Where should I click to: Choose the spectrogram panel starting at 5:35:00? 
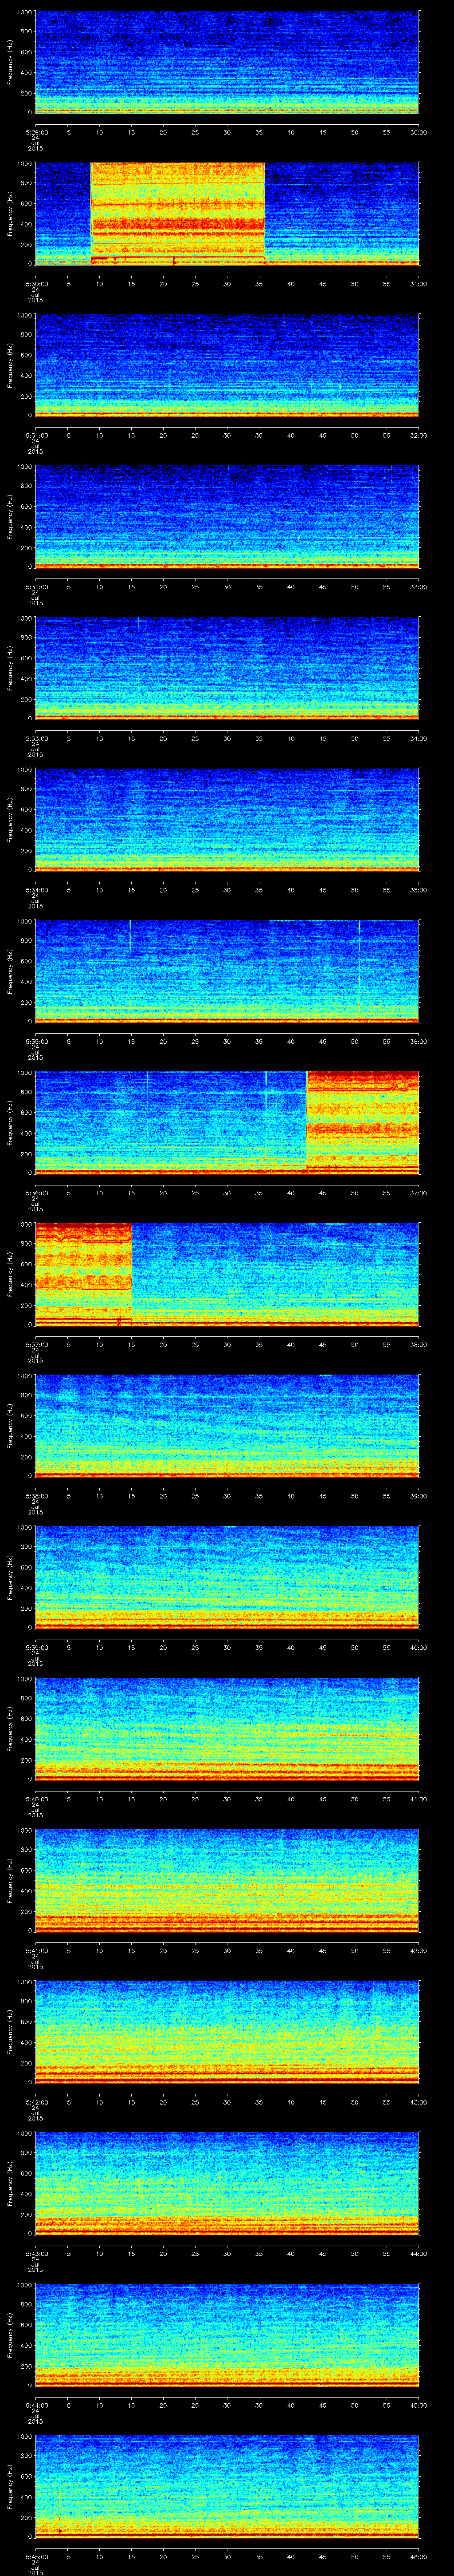tap(227, 971)
